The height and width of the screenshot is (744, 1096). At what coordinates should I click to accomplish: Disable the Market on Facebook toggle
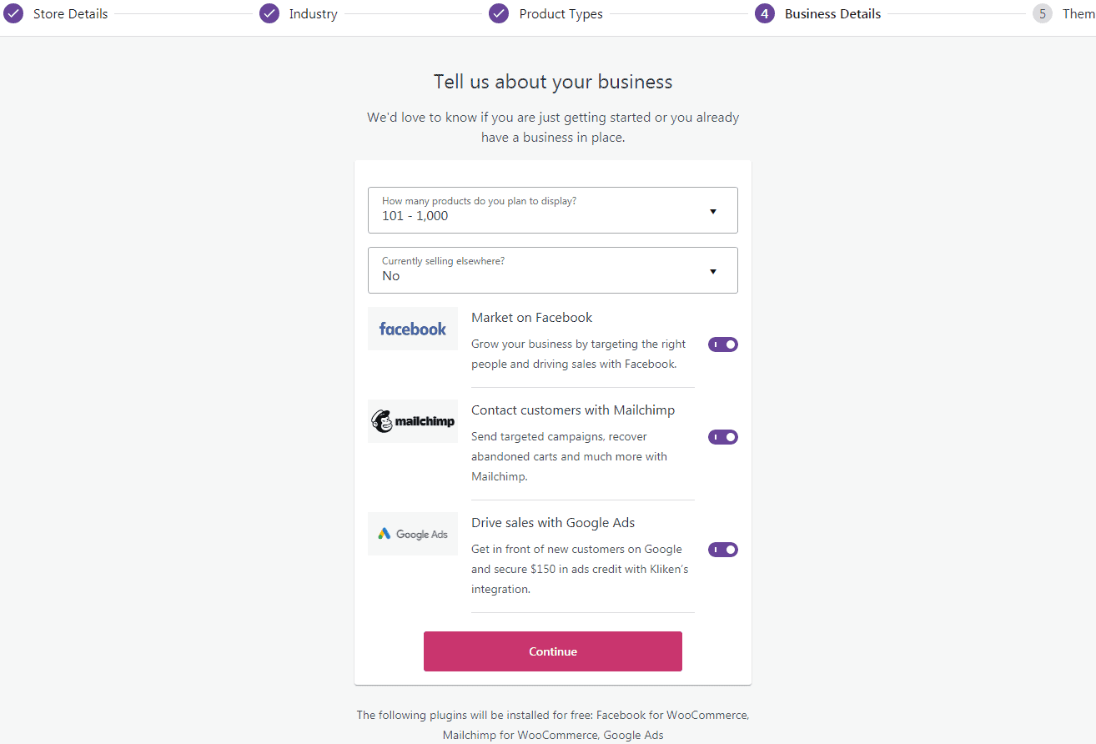point(723,344)
